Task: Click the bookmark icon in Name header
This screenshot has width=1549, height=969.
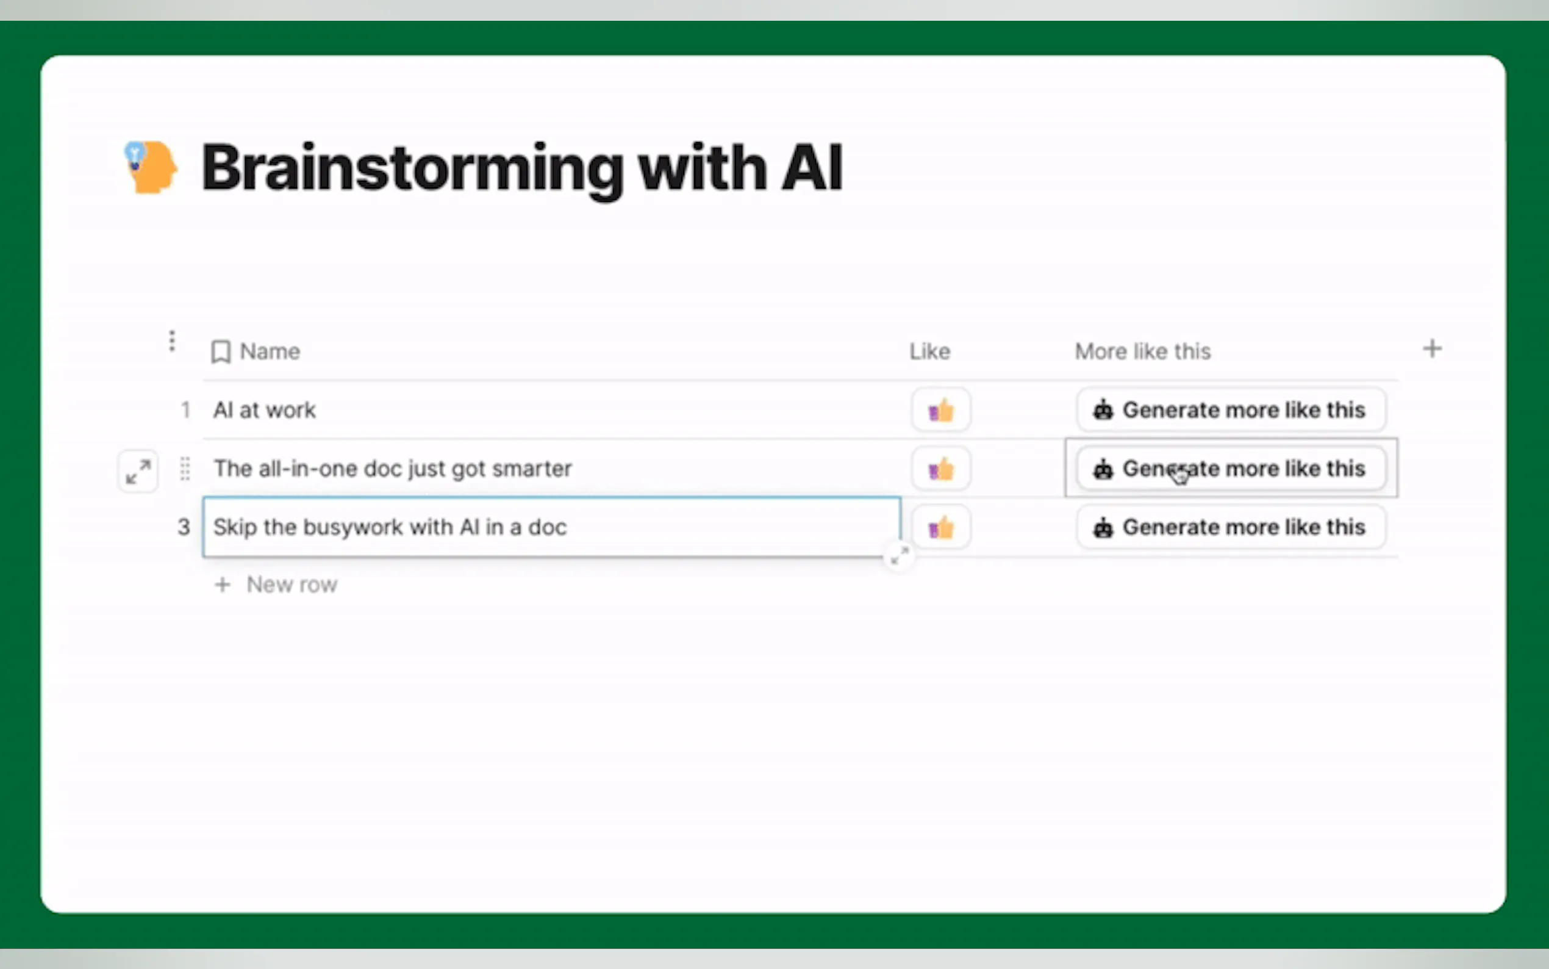Action: 221,351
